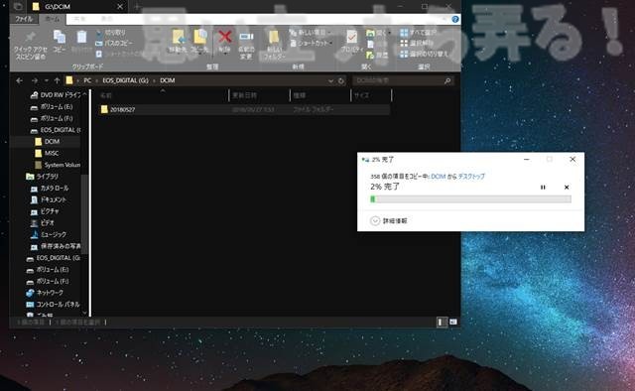The image size is (635, 391).
Task: Click the ribbon Copy (コピー) icon
Action: [60, 41]
